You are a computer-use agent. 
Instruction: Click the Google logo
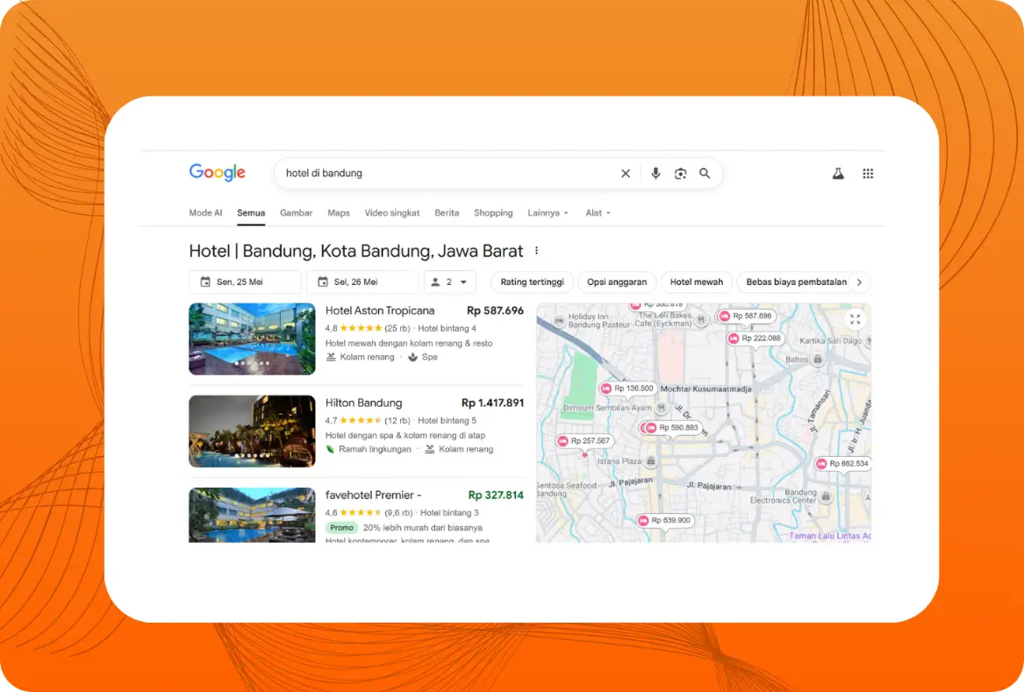click(x=218, y=173)
